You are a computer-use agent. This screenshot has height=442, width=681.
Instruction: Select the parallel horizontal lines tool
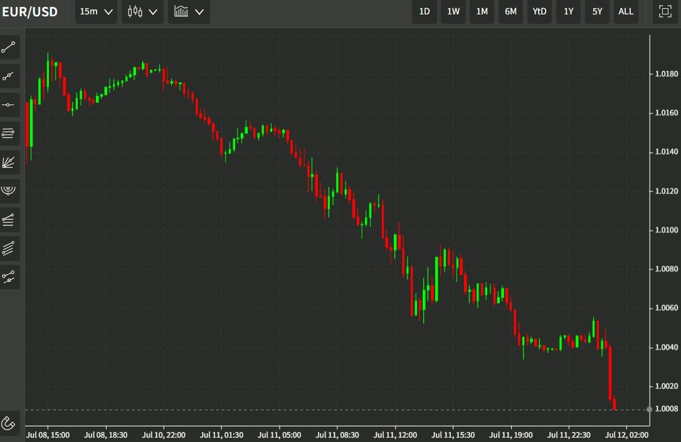click(8, 133)
